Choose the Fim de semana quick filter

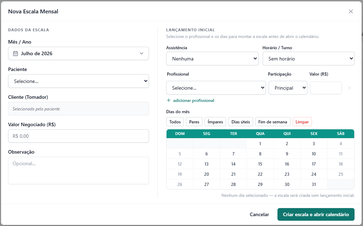click(x=273, y=122)
